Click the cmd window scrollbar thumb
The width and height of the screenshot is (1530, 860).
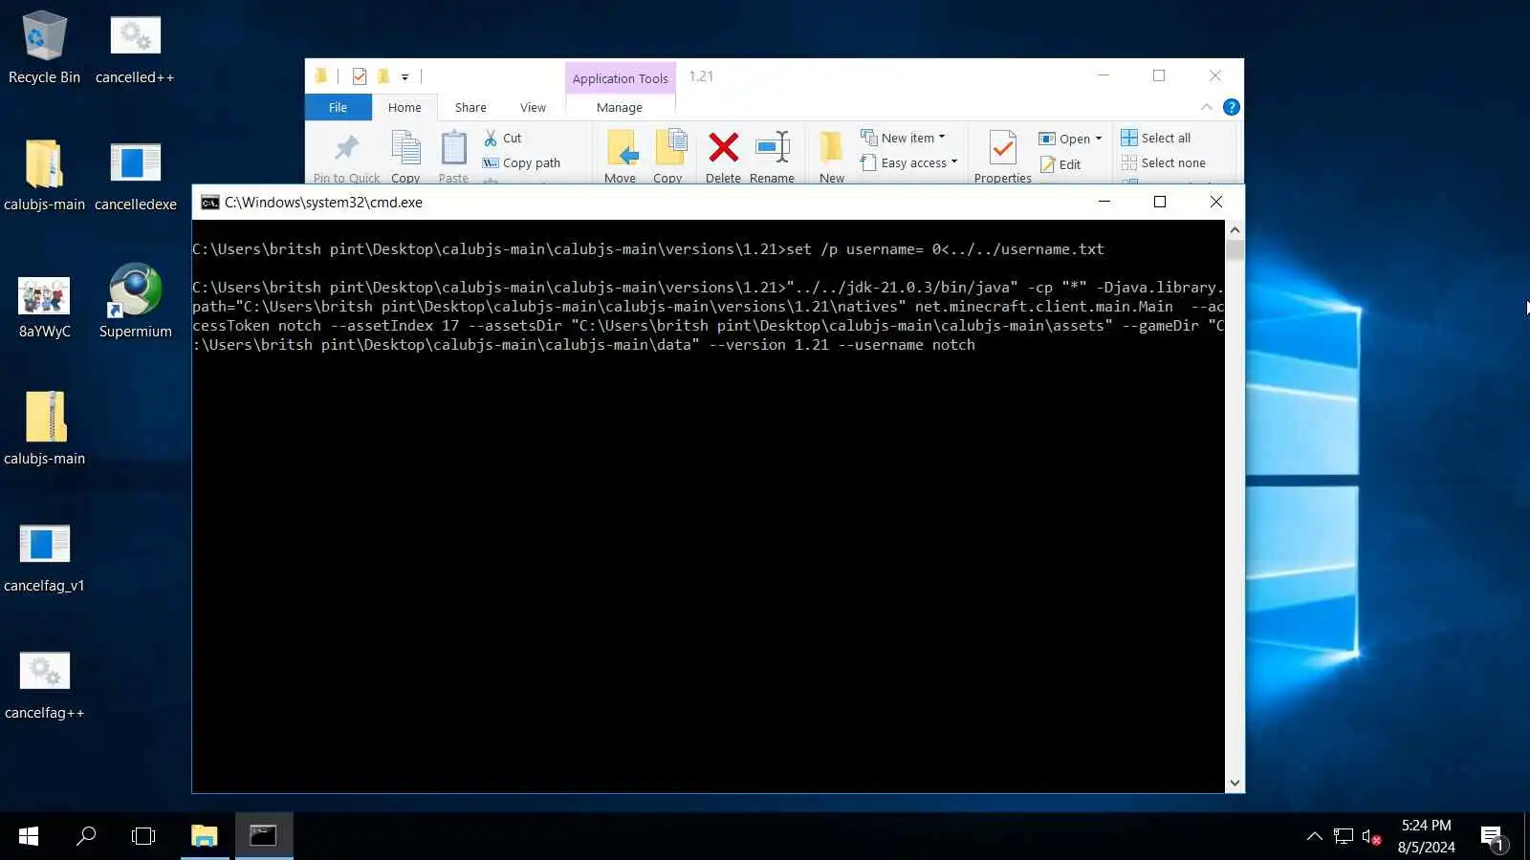[x=1235, y=249]
